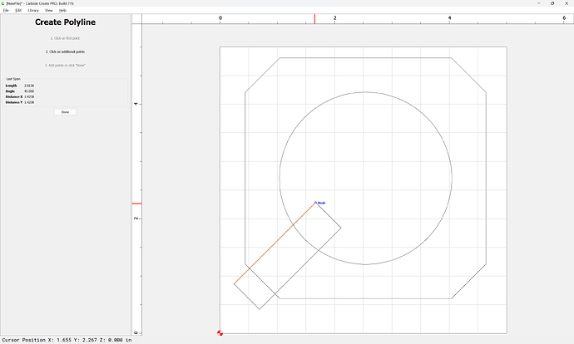574x344 pixels.
Task: Click the red cursor marker on the left ruler
Action: click(137, 204)
